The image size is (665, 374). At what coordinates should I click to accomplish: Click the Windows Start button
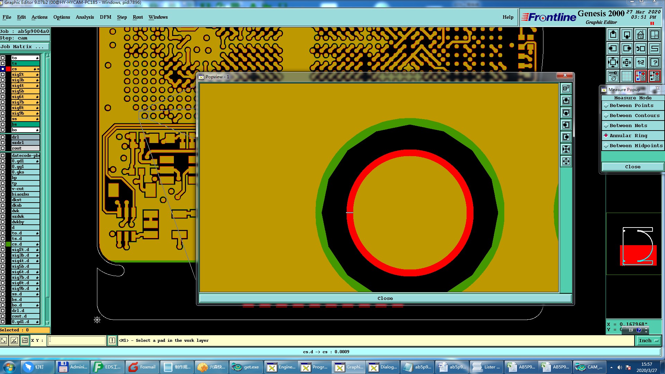tap(9, 367)
